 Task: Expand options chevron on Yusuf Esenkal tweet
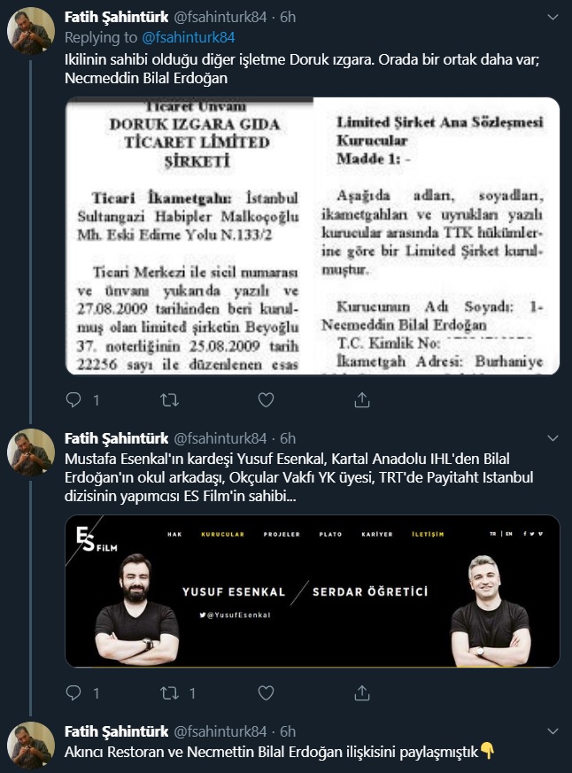(553, 438)
